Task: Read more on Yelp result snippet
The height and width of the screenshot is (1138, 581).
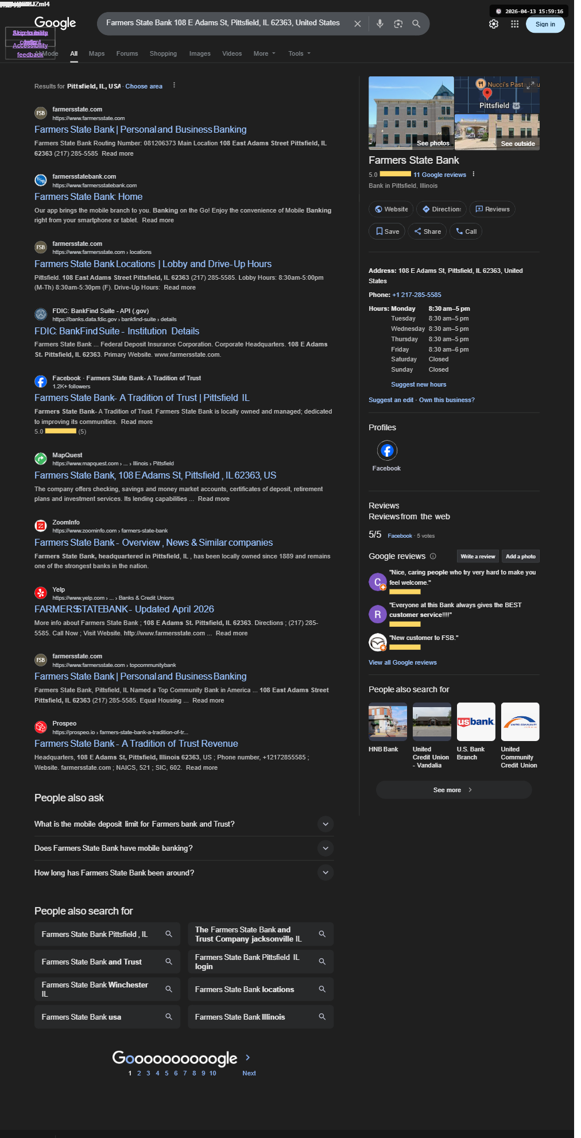Action: tap(232, 633)
